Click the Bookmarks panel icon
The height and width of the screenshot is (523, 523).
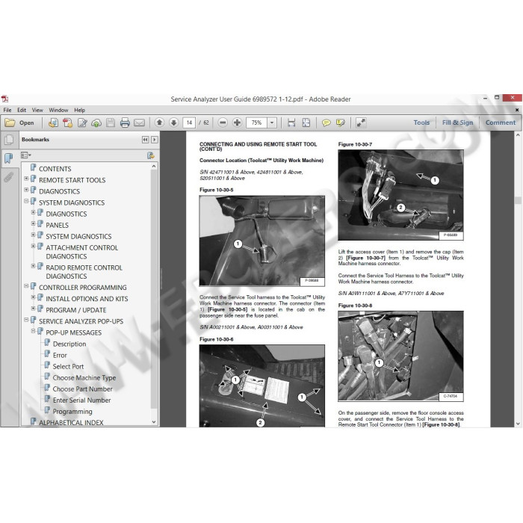(9, 158)
